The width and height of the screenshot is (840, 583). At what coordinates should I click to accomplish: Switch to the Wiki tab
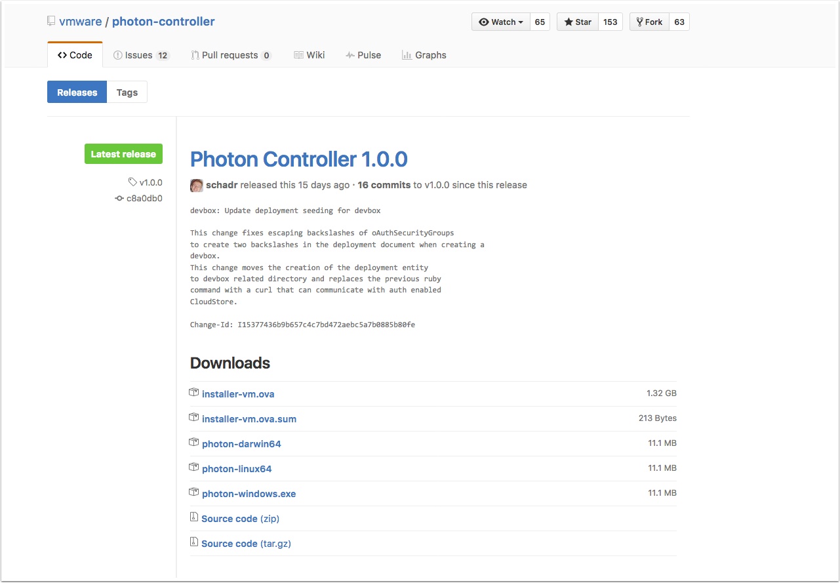pyautogui.click(x=309, y=55)
